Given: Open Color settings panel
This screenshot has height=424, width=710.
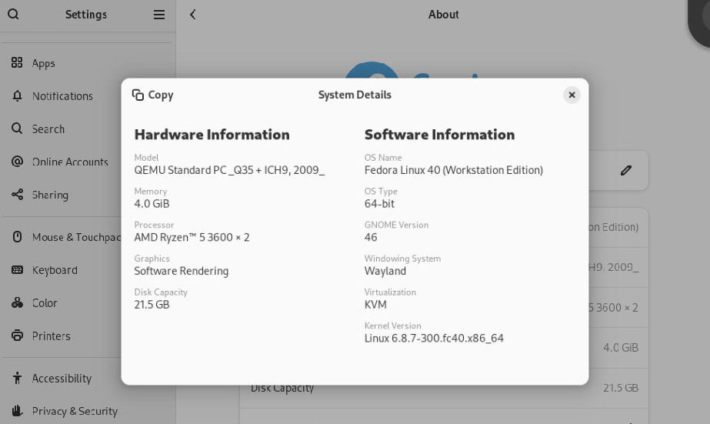Looking at the screenshot, I should [x=88, y=303].
